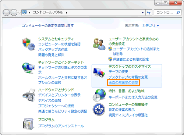
Task: Click プログラムのアンインストール link
Action: [61, 126]
